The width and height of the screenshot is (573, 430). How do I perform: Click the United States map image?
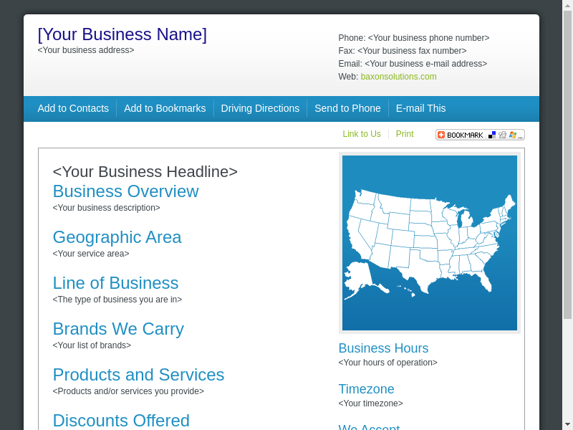pos(430,243)
